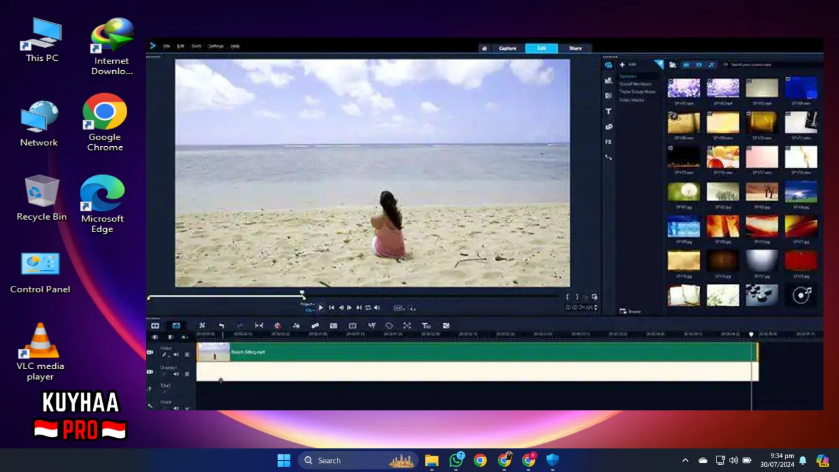
Task: Show hidden icons in the system tray
Action: click(x=685, y=460)
